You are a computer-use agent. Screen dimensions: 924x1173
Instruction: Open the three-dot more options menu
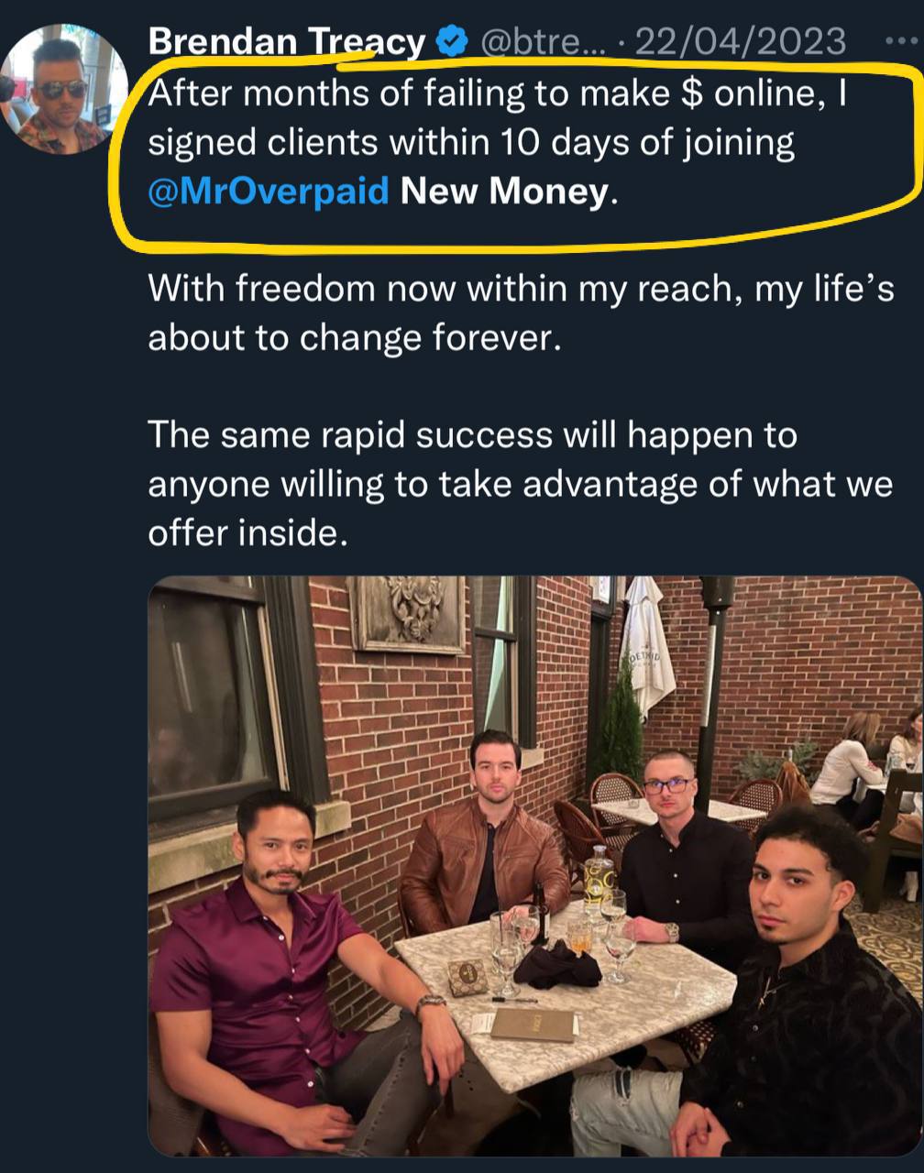click(901, 42)
